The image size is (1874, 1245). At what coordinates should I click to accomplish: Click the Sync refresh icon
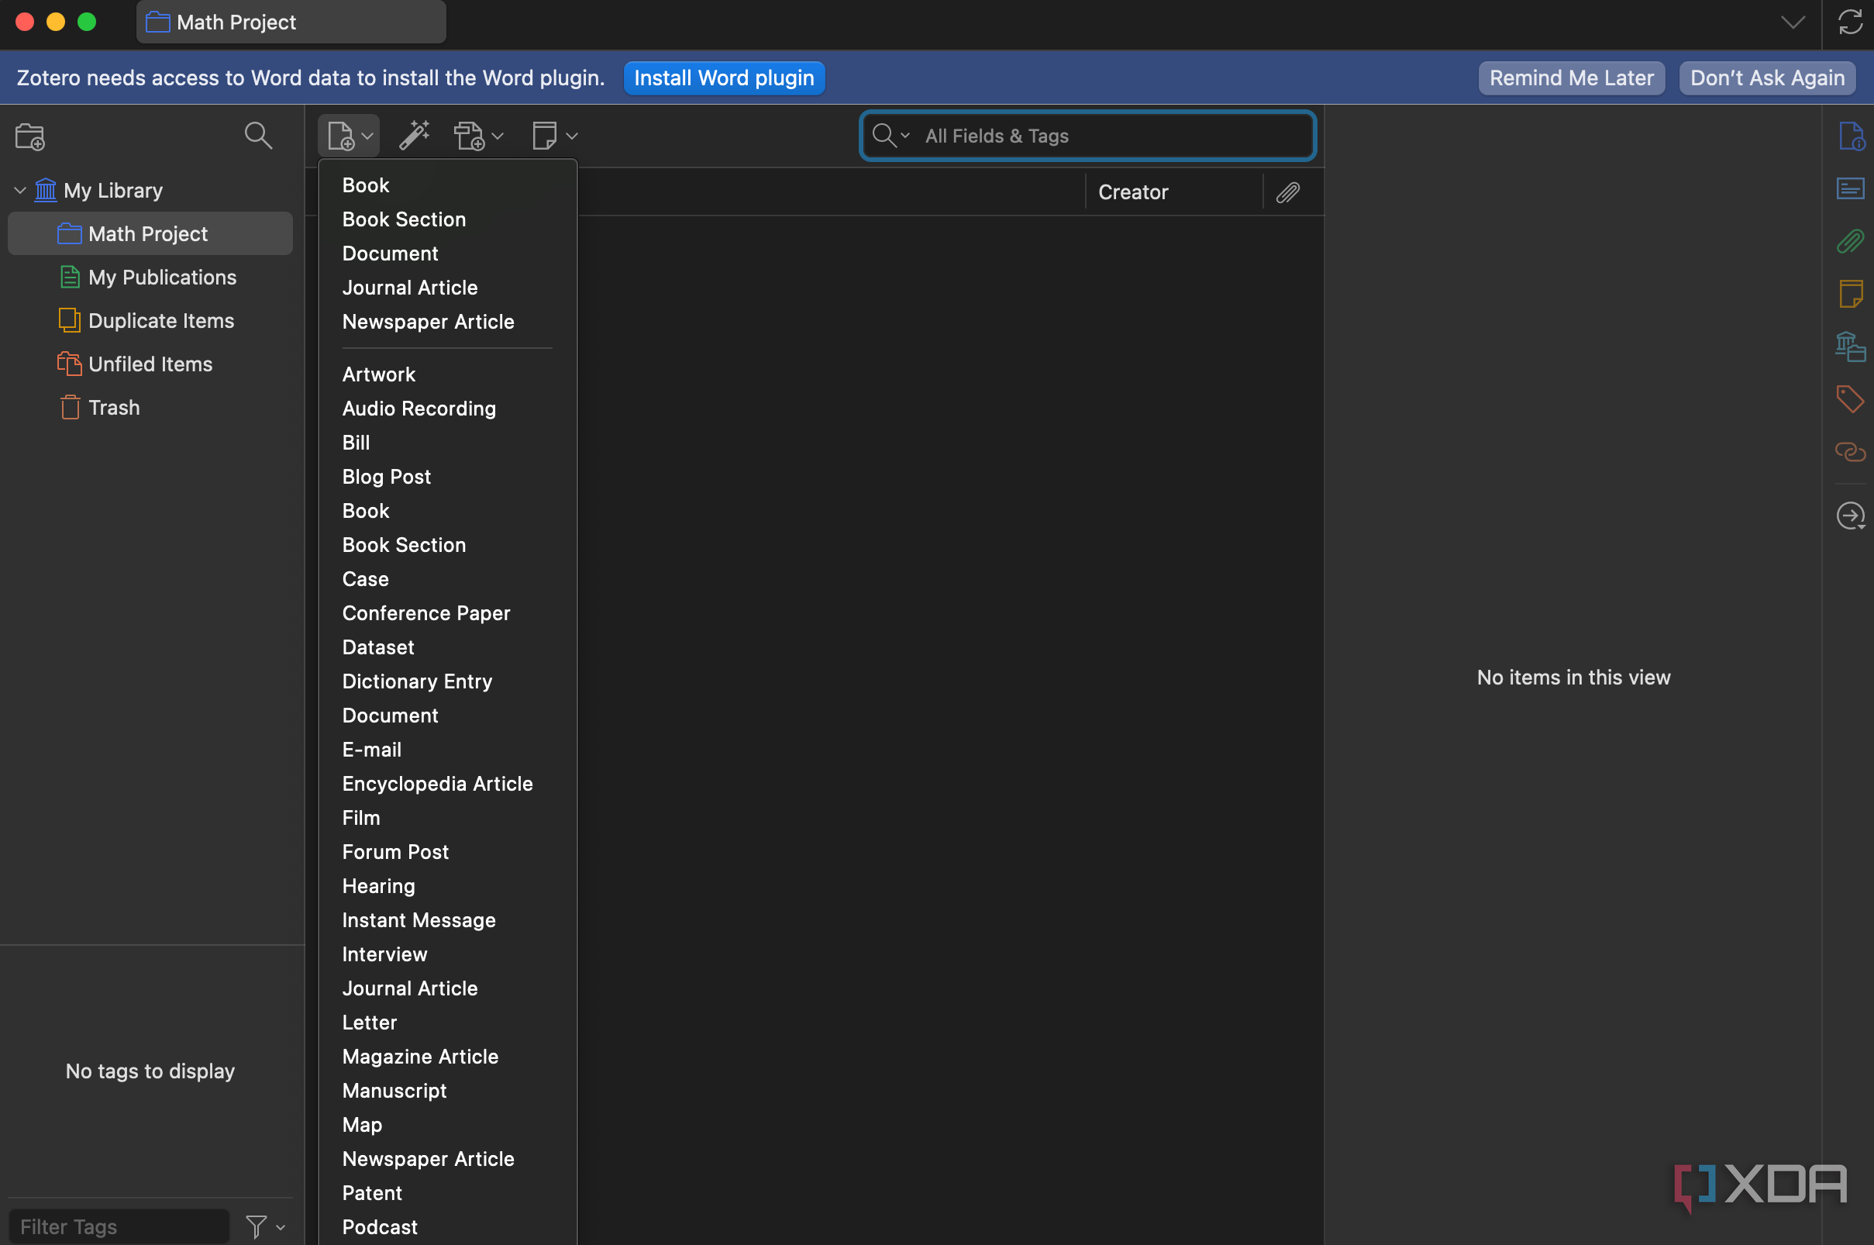(x=1849, y=22)
